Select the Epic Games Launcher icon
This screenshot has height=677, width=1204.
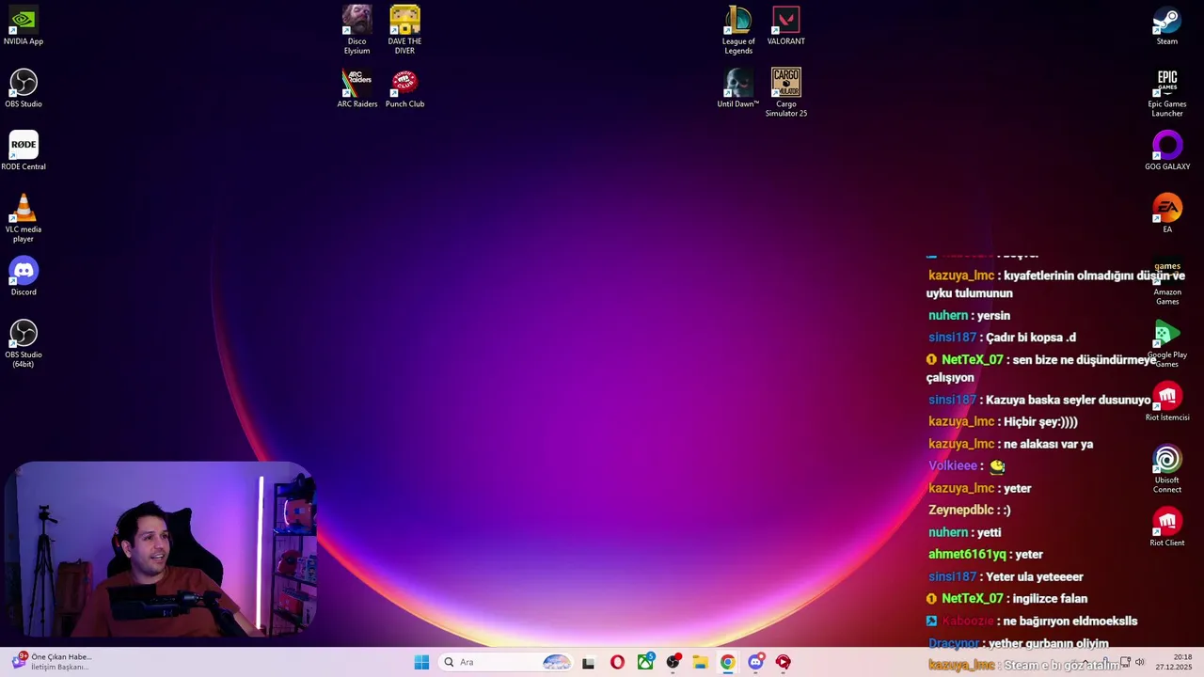[x=1167, y=92]
